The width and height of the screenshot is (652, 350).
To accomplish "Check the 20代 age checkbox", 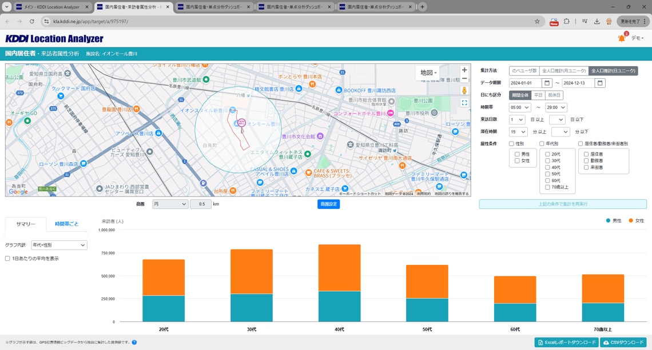I will click(547, 154).
